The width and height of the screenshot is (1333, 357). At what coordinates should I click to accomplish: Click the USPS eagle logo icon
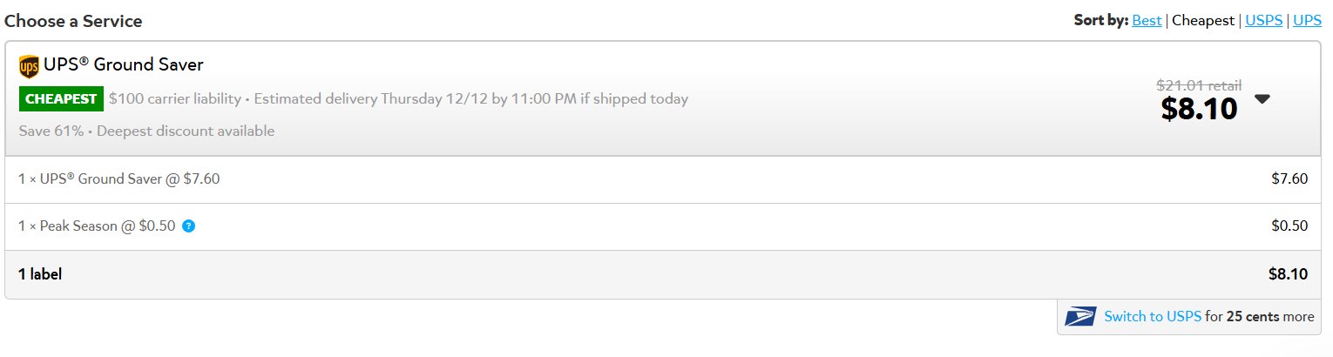coord(1081,317)
